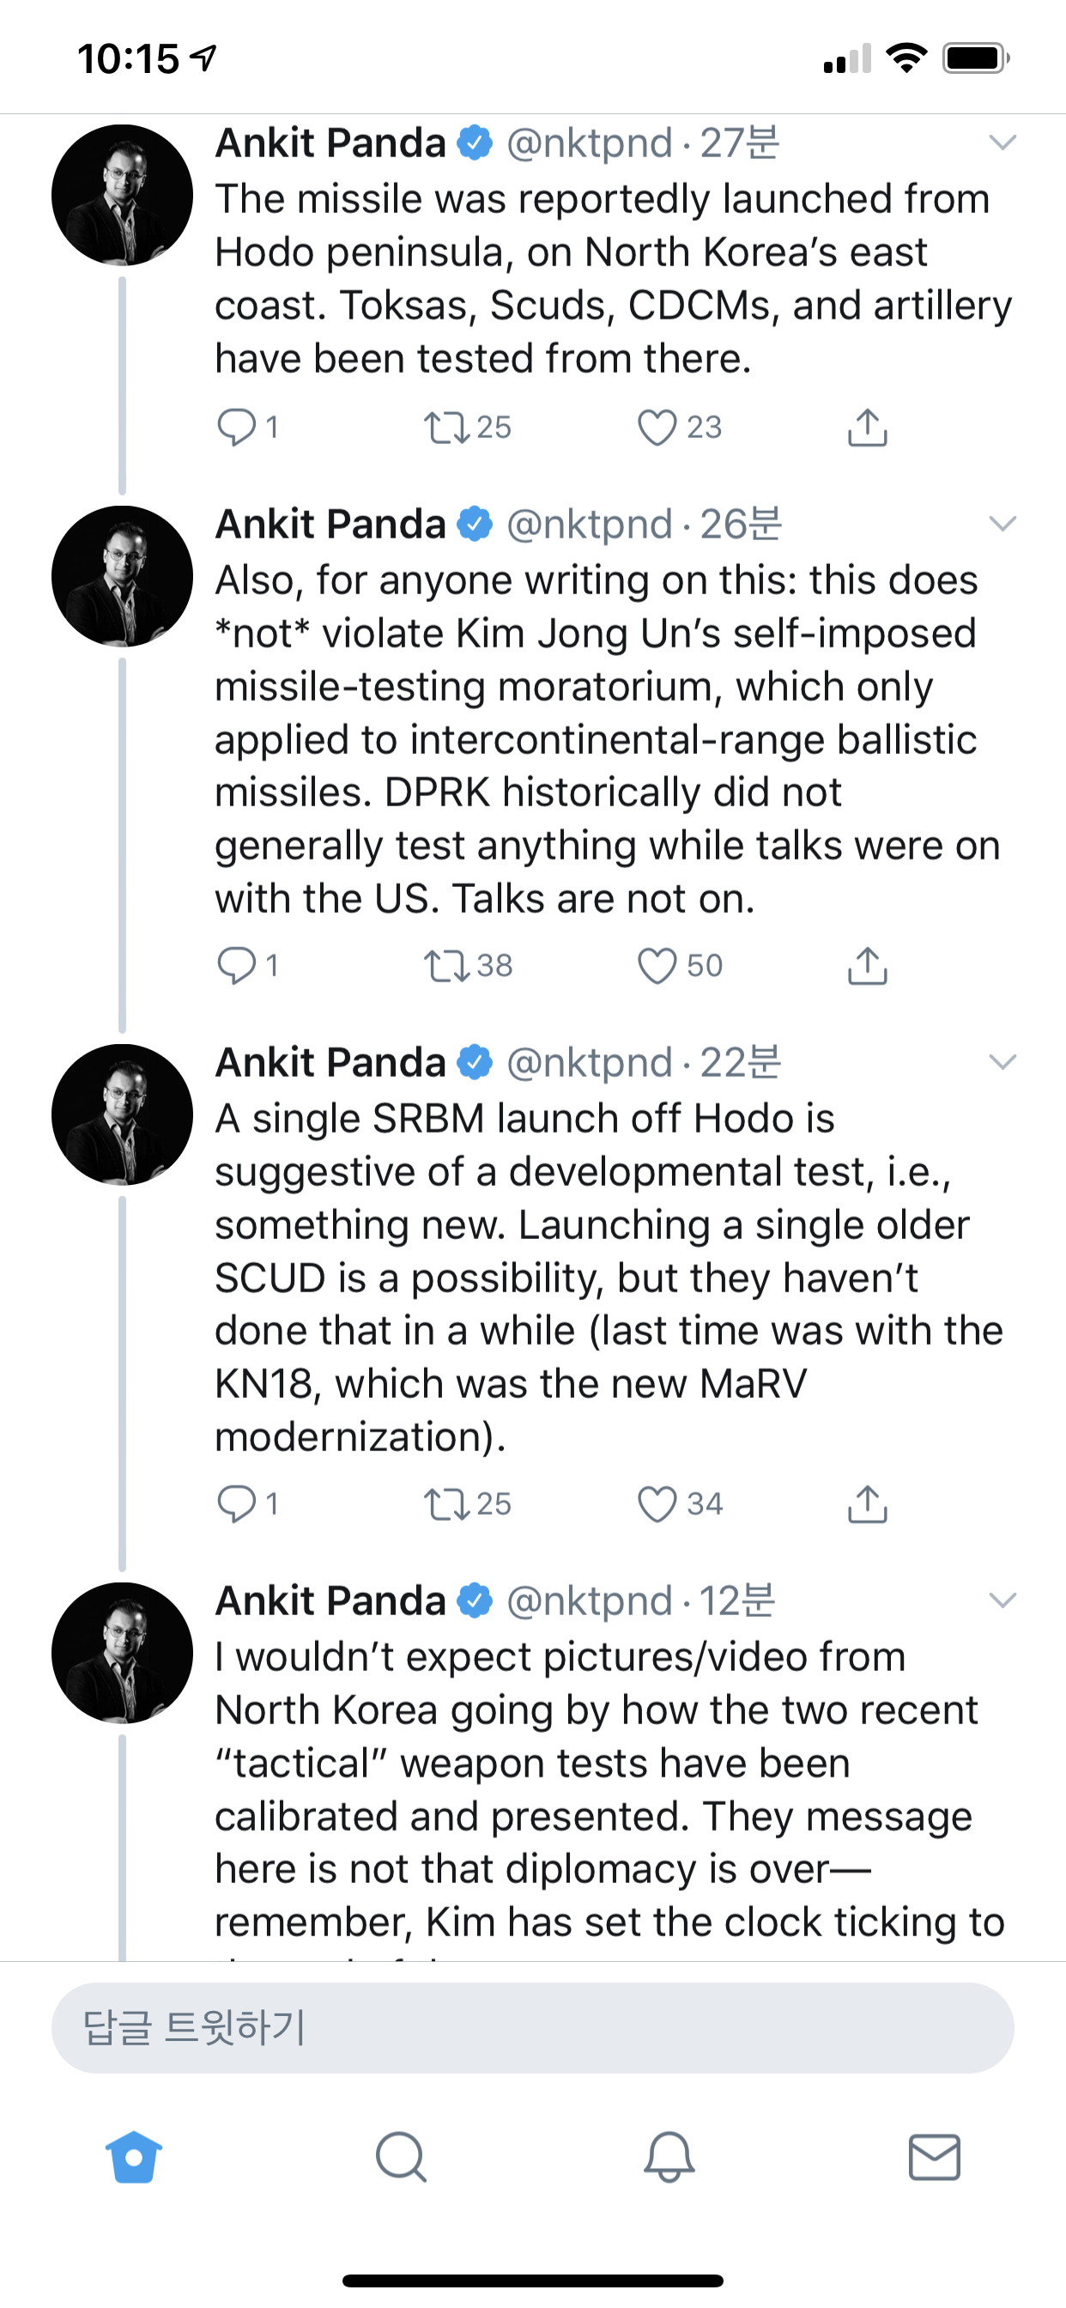Viewport: 1066px width, 2308px height.
Task: Open the Notifications bell tab
Action: tap(669, 2158)
